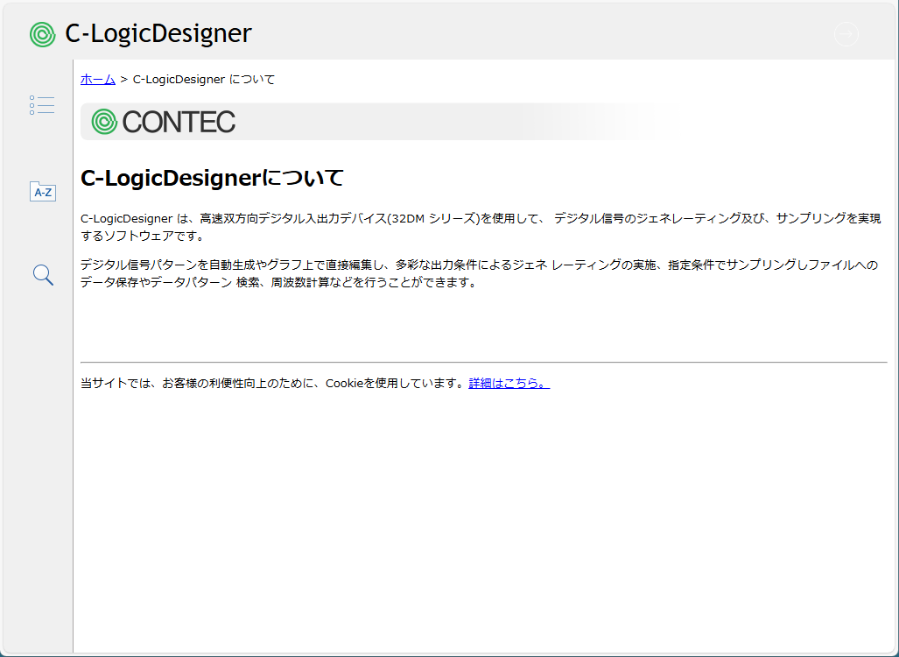This screenshot has height=657, width=899.
Task: Click the circled right-arrow next-page icon
Action: (x=846, y=34)
